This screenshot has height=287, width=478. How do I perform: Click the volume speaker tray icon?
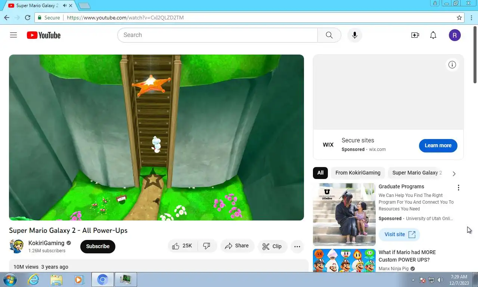tap(440, 280)
